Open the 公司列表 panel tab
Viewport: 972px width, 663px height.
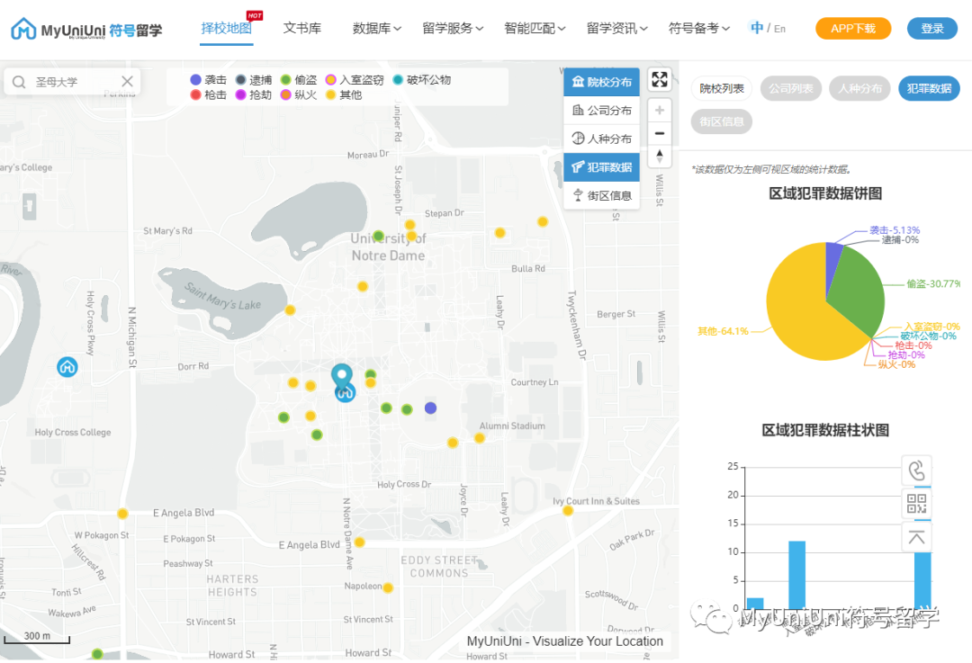click(790, 88)
